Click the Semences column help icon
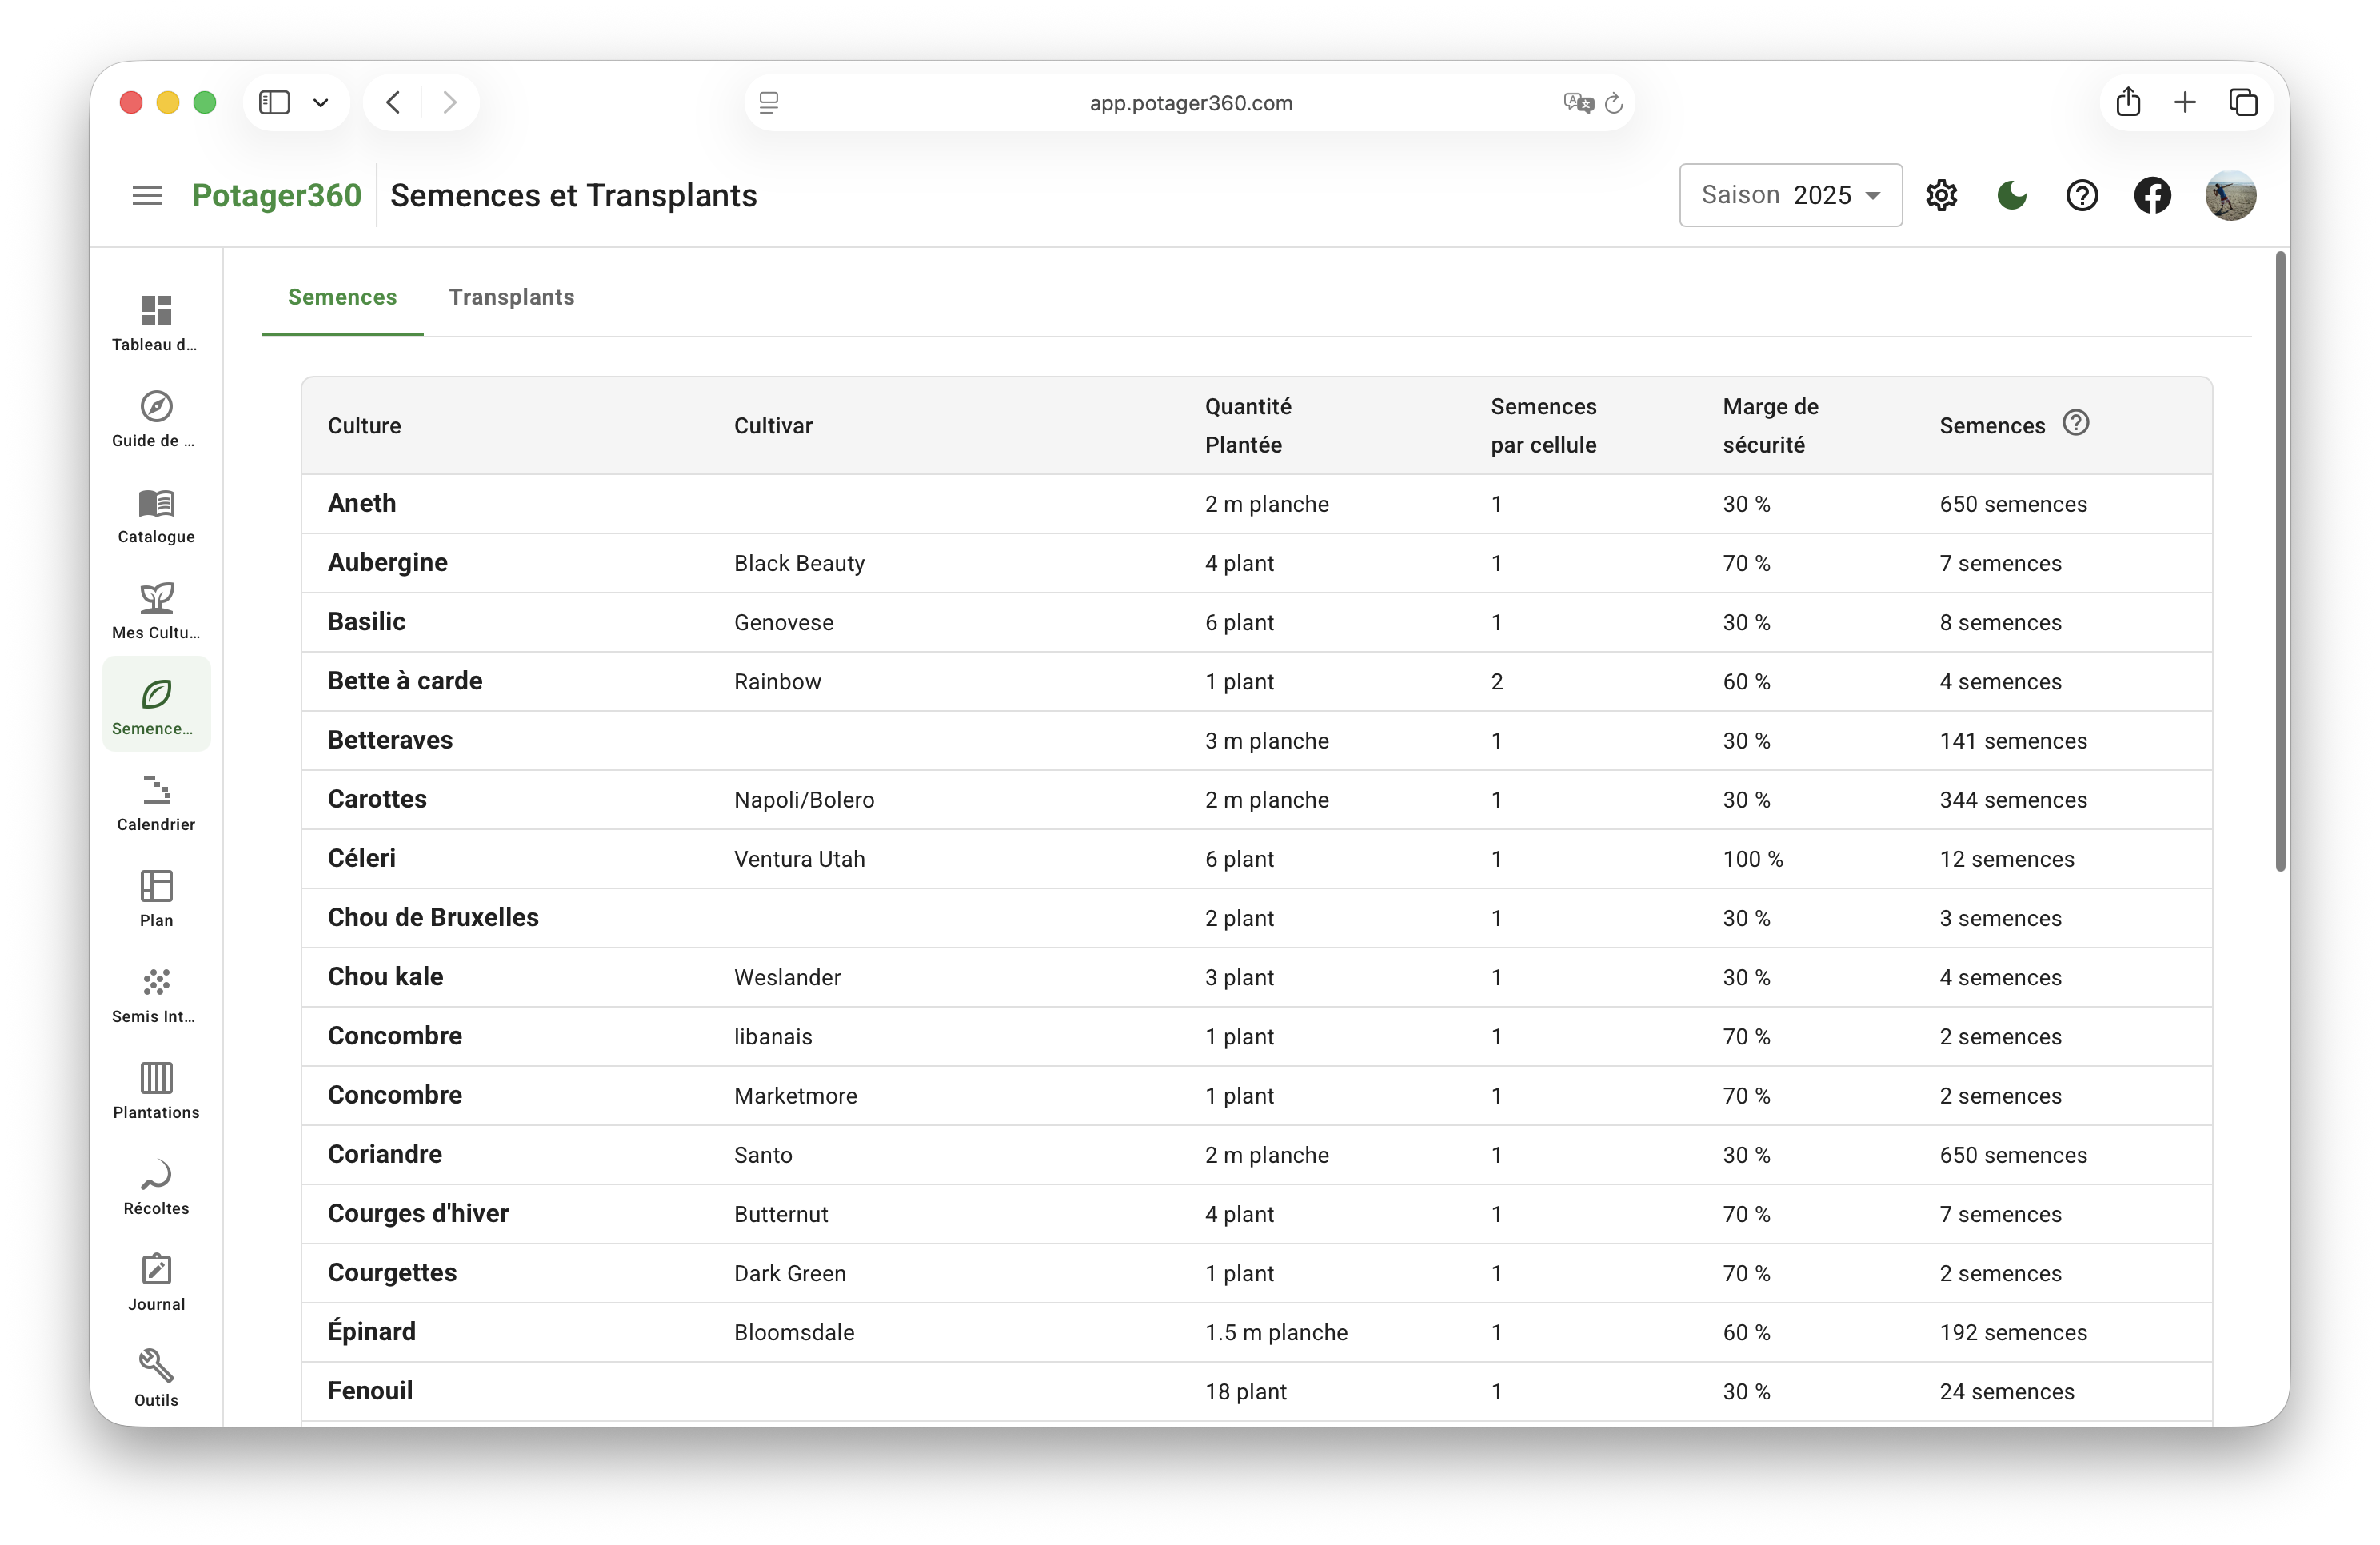The width and height of the screenshot is (2380, 1545). tap(2076, 423)
